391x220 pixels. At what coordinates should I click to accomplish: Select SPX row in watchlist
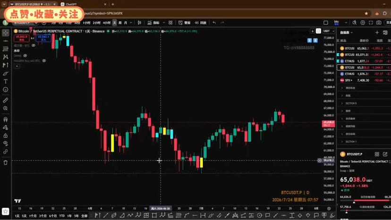pos(364,80)
